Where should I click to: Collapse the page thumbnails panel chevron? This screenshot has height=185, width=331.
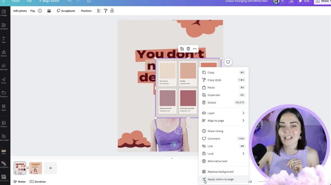point(172,158)
